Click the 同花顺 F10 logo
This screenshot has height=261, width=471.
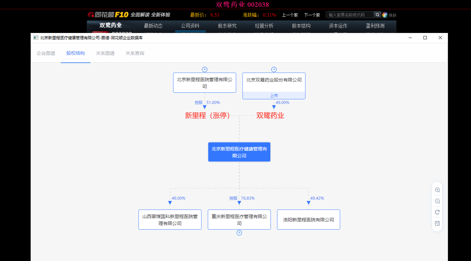108,15
